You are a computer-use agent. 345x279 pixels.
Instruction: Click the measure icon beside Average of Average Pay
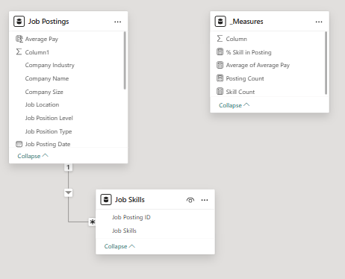220,65
